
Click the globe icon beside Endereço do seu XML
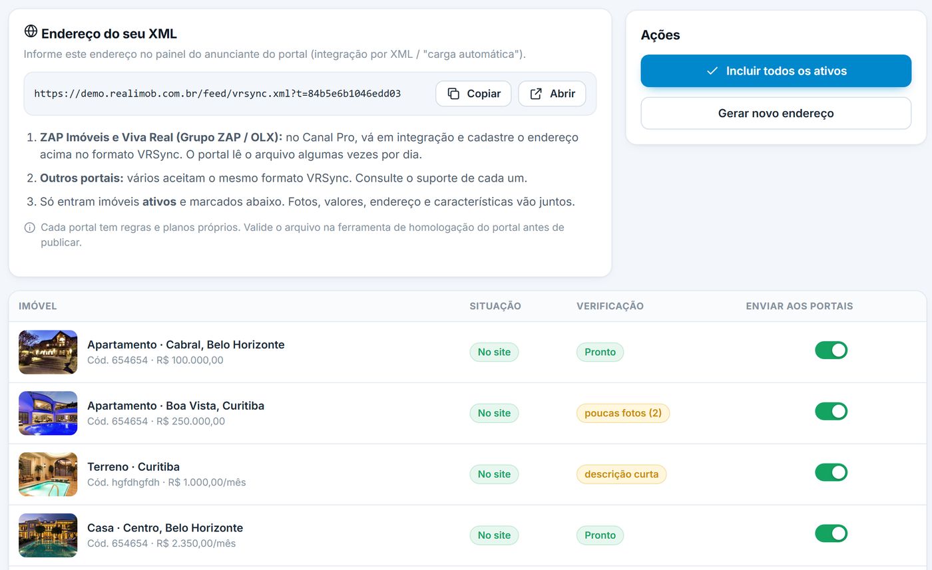pyautogui.click(x=31, y=31)
